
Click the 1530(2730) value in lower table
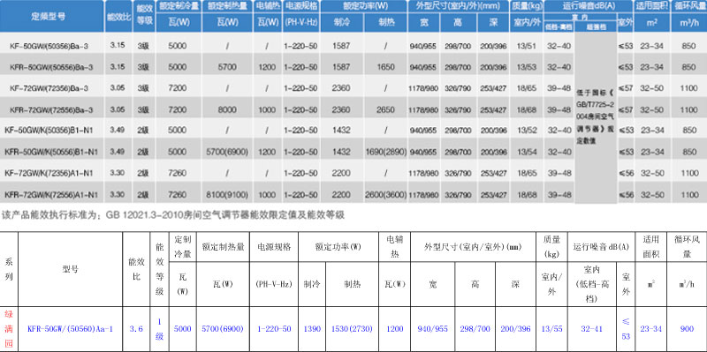click(x=352, y=329)
